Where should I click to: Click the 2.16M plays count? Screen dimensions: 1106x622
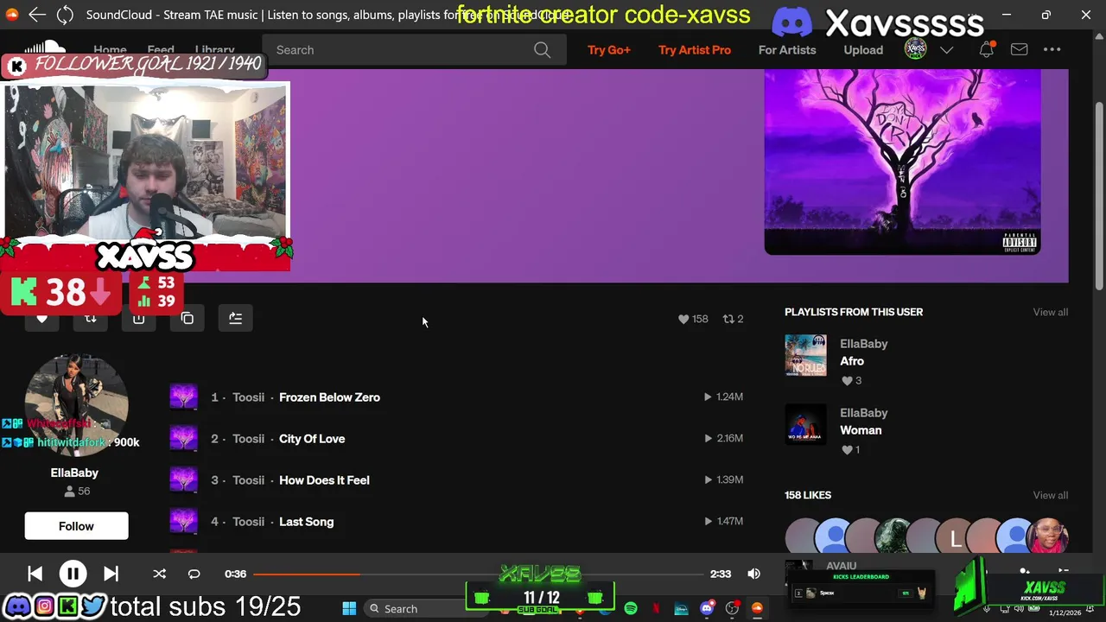click(x=724, y=439)
